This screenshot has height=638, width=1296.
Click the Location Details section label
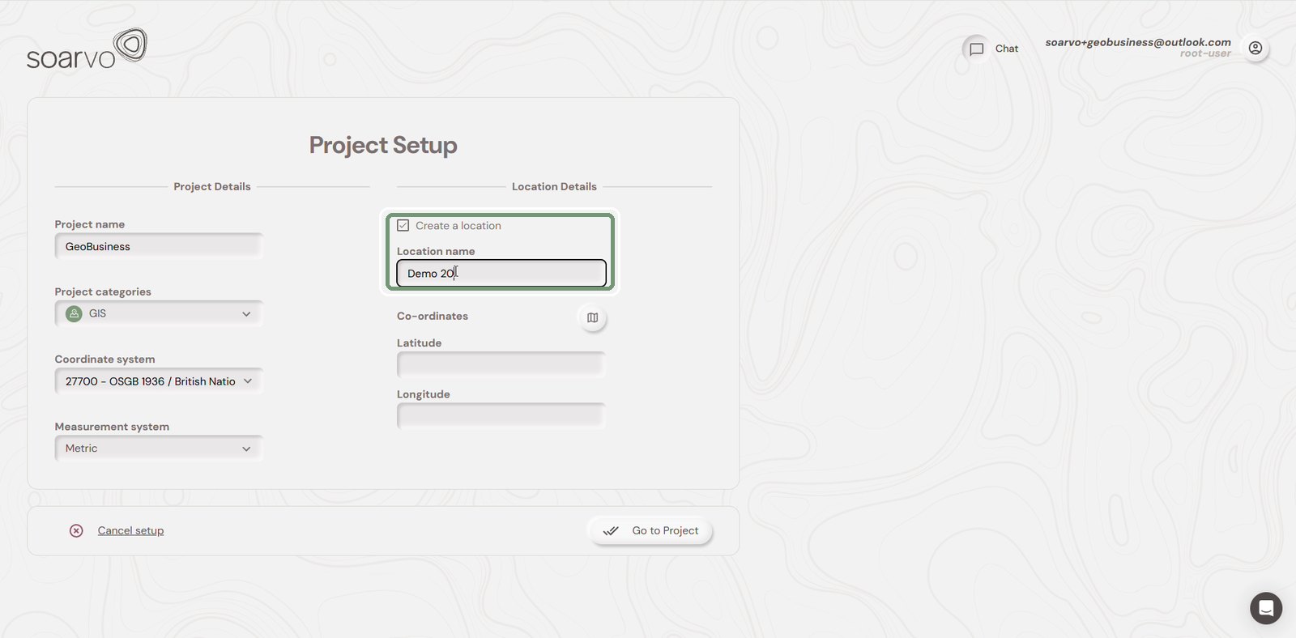[554, 187]
